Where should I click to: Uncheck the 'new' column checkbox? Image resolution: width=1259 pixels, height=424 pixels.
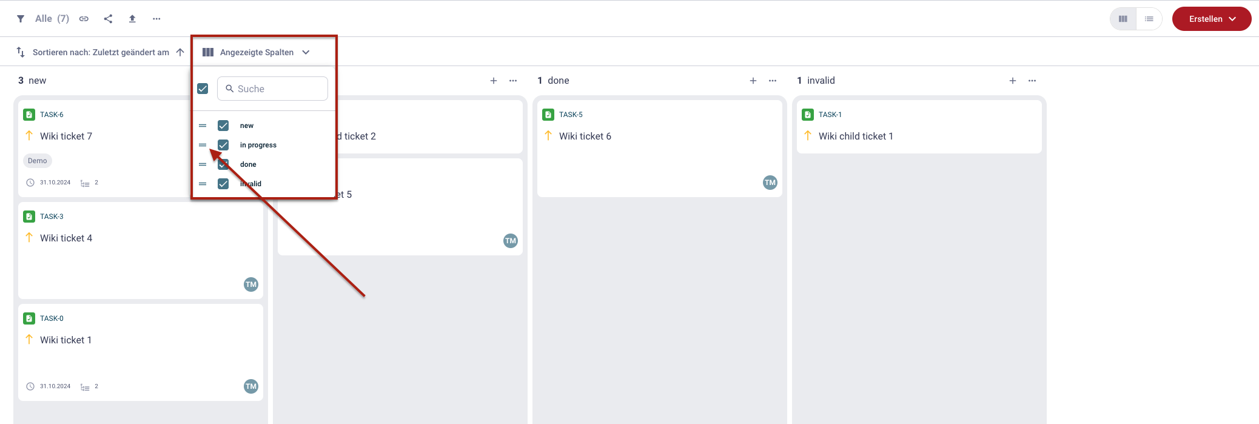pyautogui.click(x=223, y=126)
